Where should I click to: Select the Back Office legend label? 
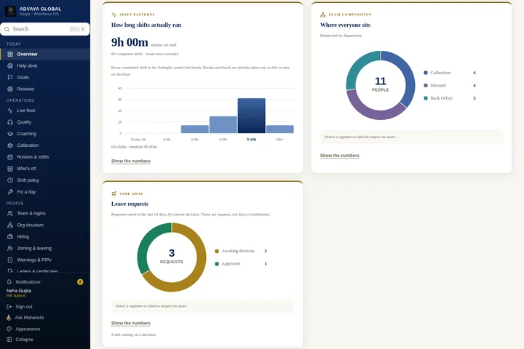[x=441, y=98]
